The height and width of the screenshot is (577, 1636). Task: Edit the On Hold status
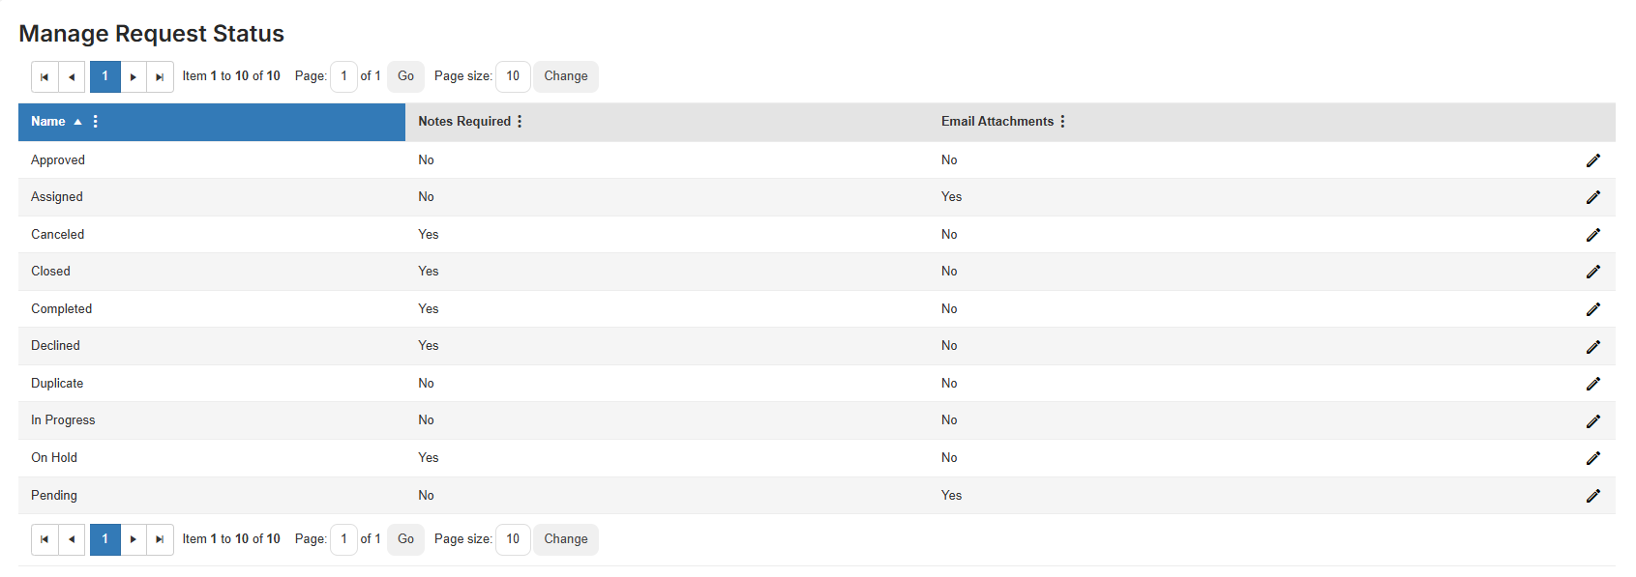point(1593,458)
